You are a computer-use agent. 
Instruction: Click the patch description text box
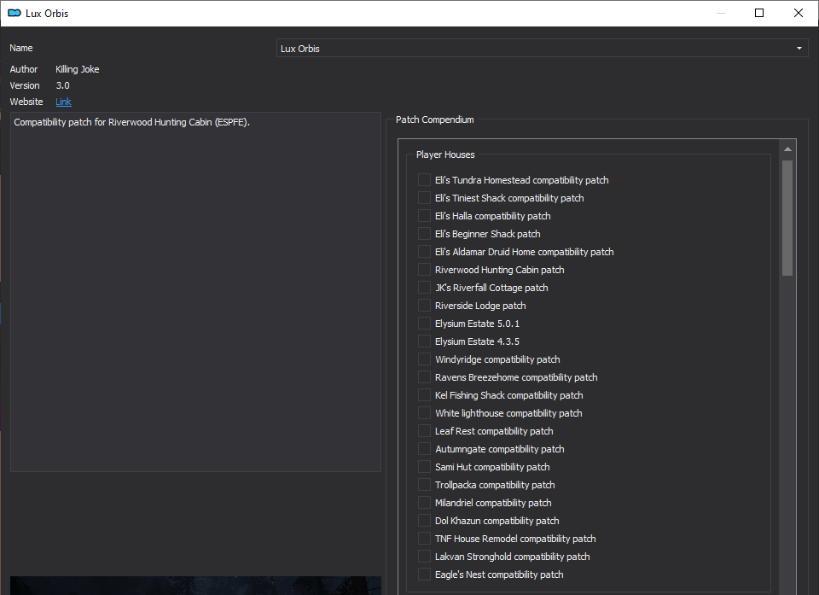pos(195,292)
